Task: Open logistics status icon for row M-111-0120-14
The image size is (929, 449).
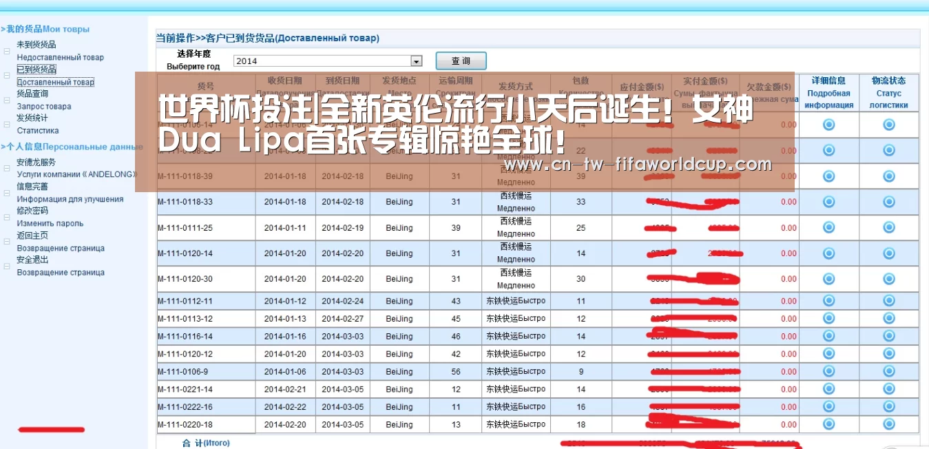Action: pos(889,253)
